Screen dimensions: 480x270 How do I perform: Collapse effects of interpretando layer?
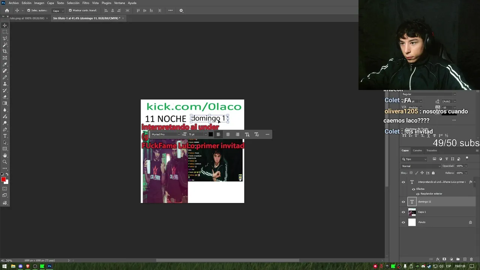(474, 182)
